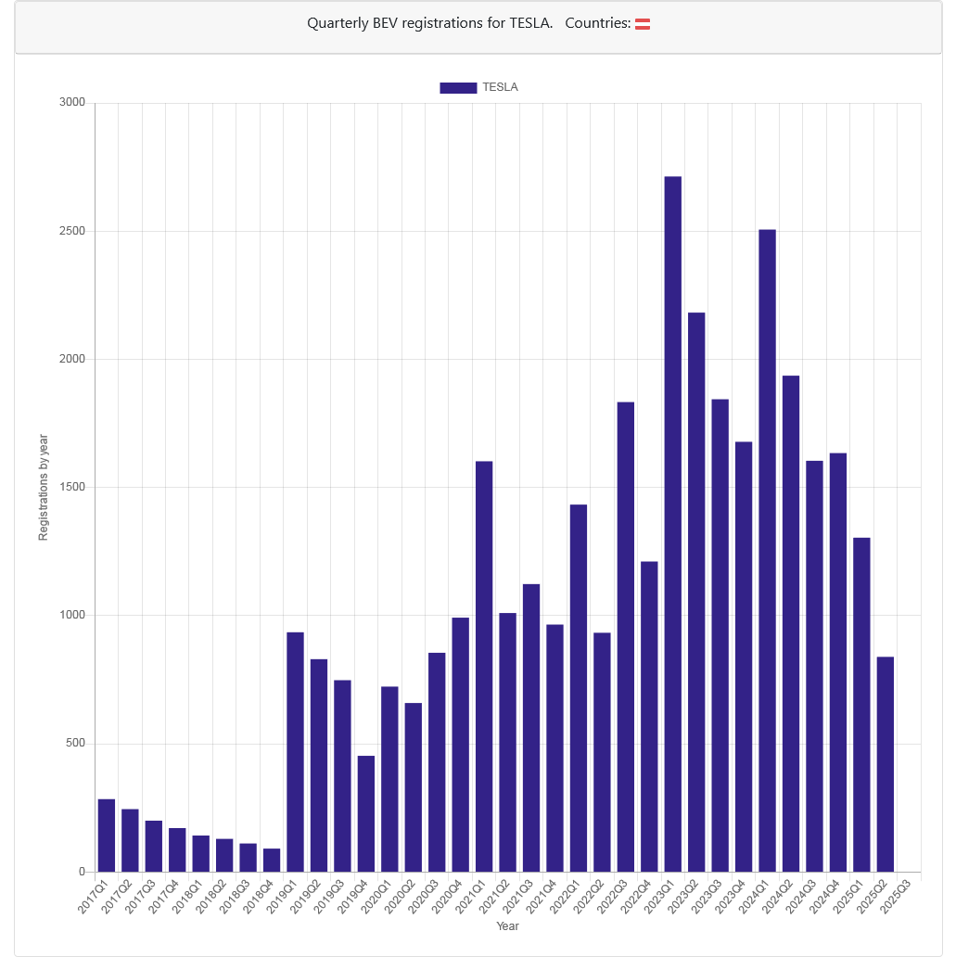Viewport: 956px width, 957px height.
Task: Click the 2025Q3 axis label
Action: click(896, 896)
